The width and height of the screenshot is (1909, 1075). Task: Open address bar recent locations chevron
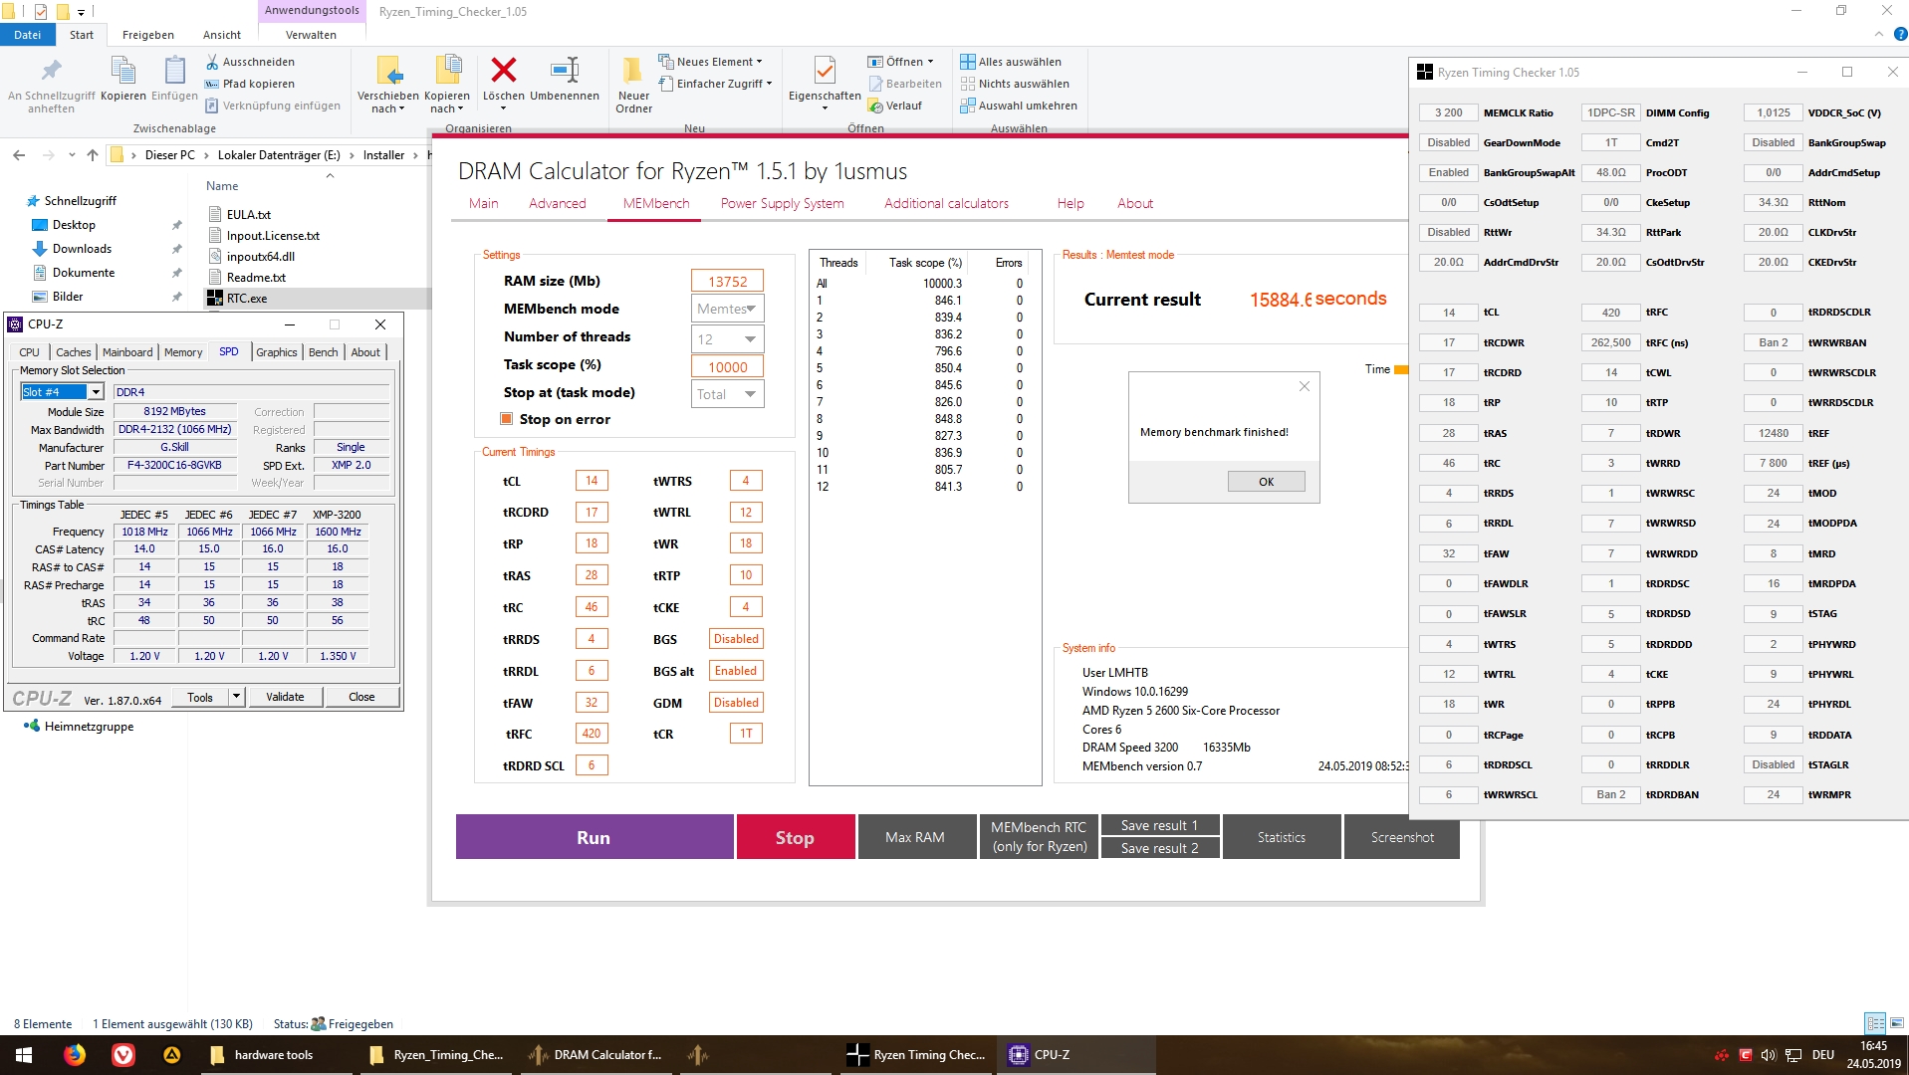click(x=72, y=155)
